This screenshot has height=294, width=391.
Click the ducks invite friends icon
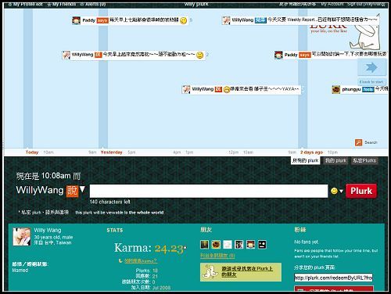pos(210,272)
